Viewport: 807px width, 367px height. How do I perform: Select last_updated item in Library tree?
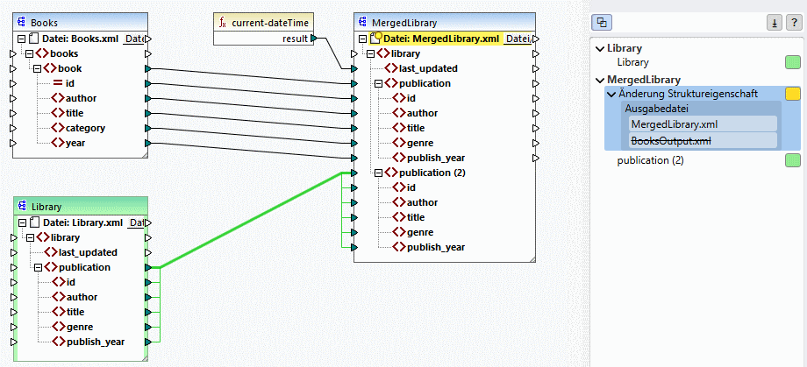[88, 252]
